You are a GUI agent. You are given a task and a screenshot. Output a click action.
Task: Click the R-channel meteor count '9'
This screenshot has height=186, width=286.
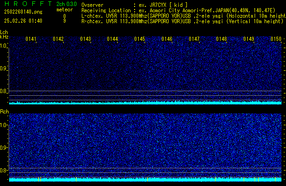pyautogui.click(x=65, y=21)
